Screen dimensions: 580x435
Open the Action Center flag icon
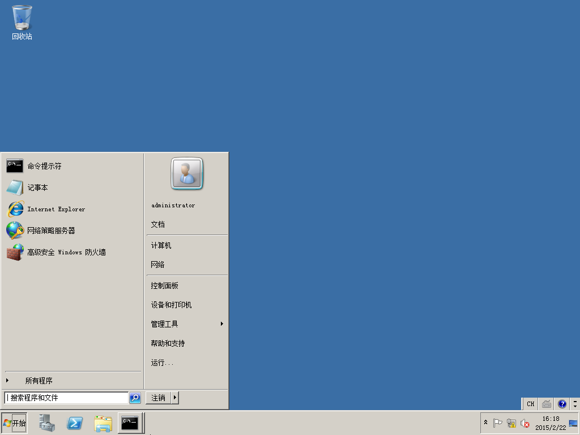tap(497, 423)
